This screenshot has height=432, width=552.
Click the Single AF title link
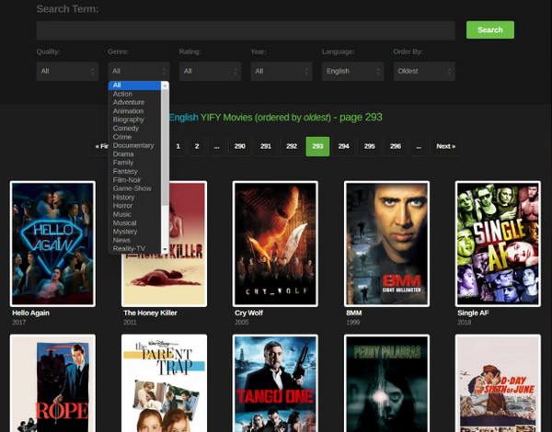click(473, 313)
